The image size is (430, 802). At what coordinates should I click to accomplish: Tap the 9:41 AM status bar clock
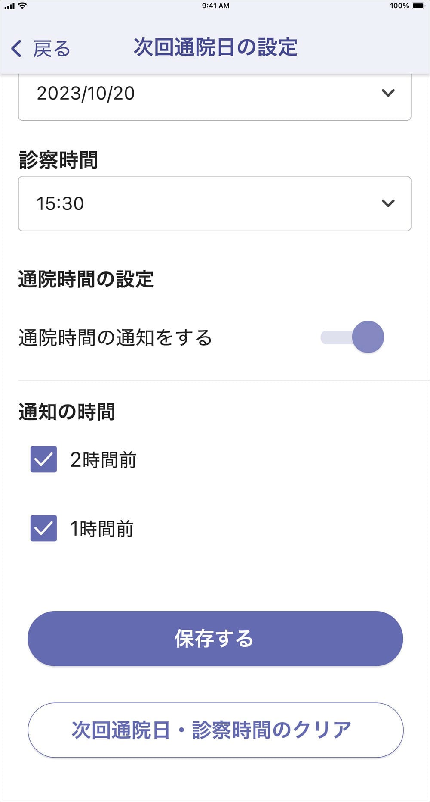click(215, 6)
